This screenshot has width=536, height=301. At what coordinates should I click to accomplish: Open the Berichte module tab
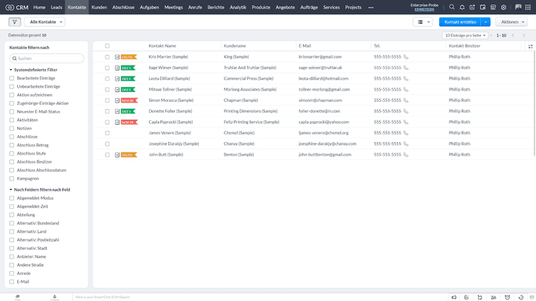216,7
